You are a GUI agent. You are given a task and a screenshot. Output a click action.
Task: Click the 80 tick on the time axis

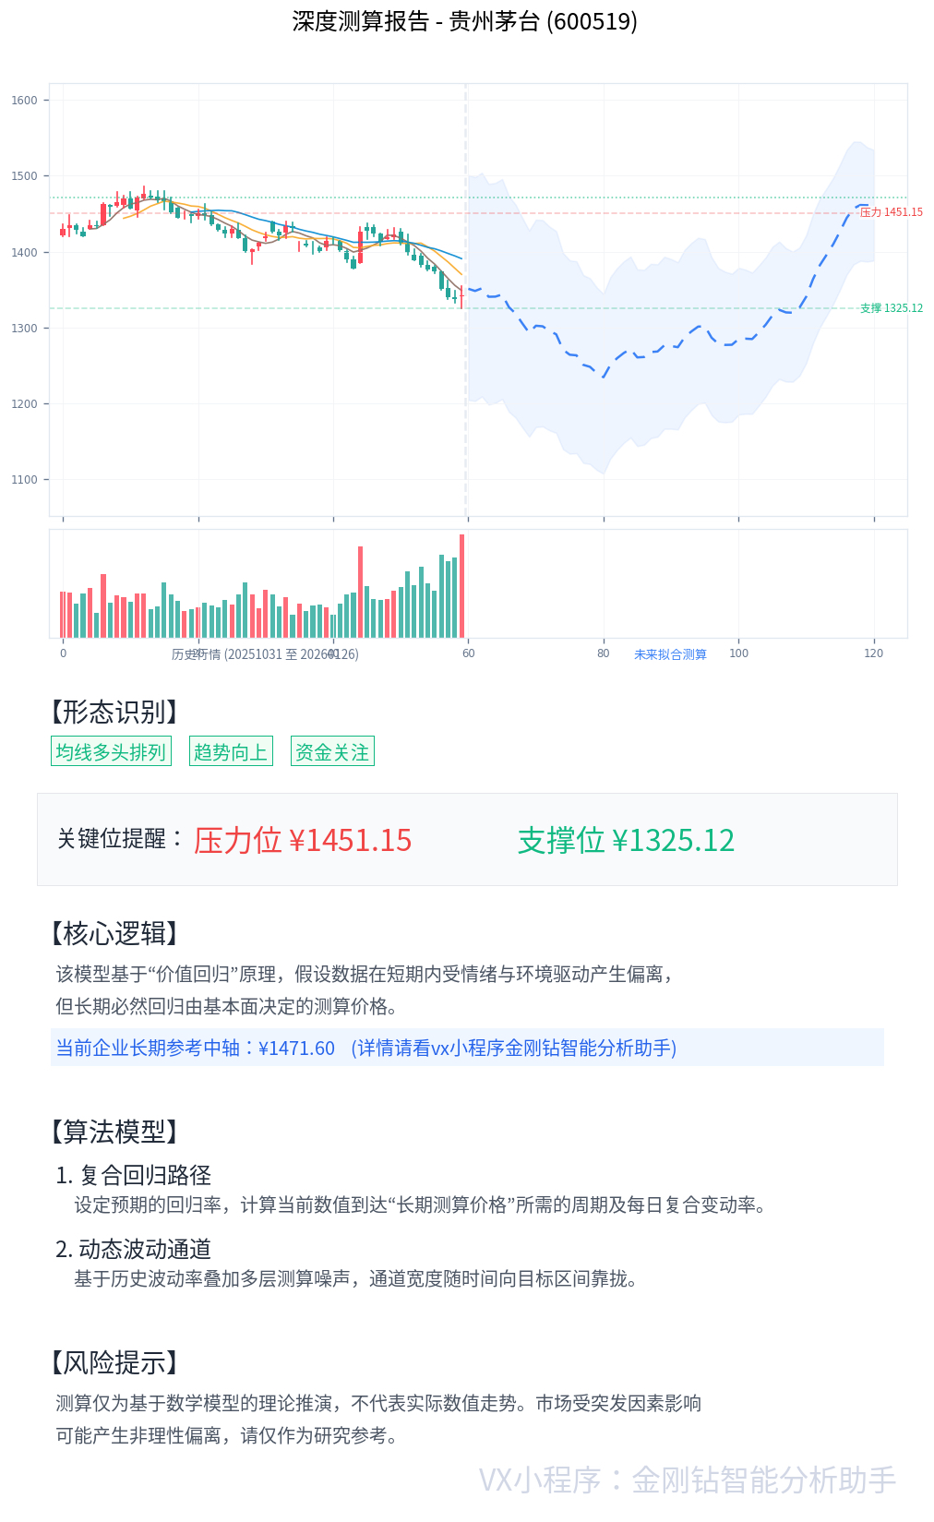coord(604,653)
